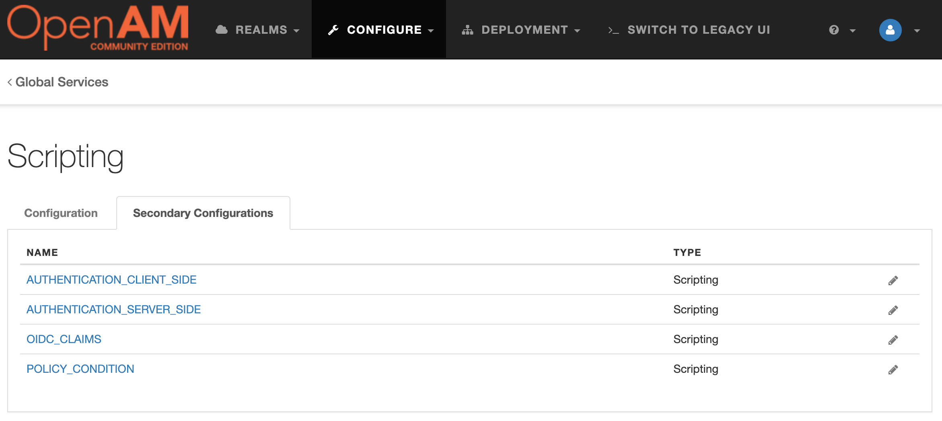This screenshot has height=421, width=942.
Task: Open the user account avatar menu
Action: 890,30
